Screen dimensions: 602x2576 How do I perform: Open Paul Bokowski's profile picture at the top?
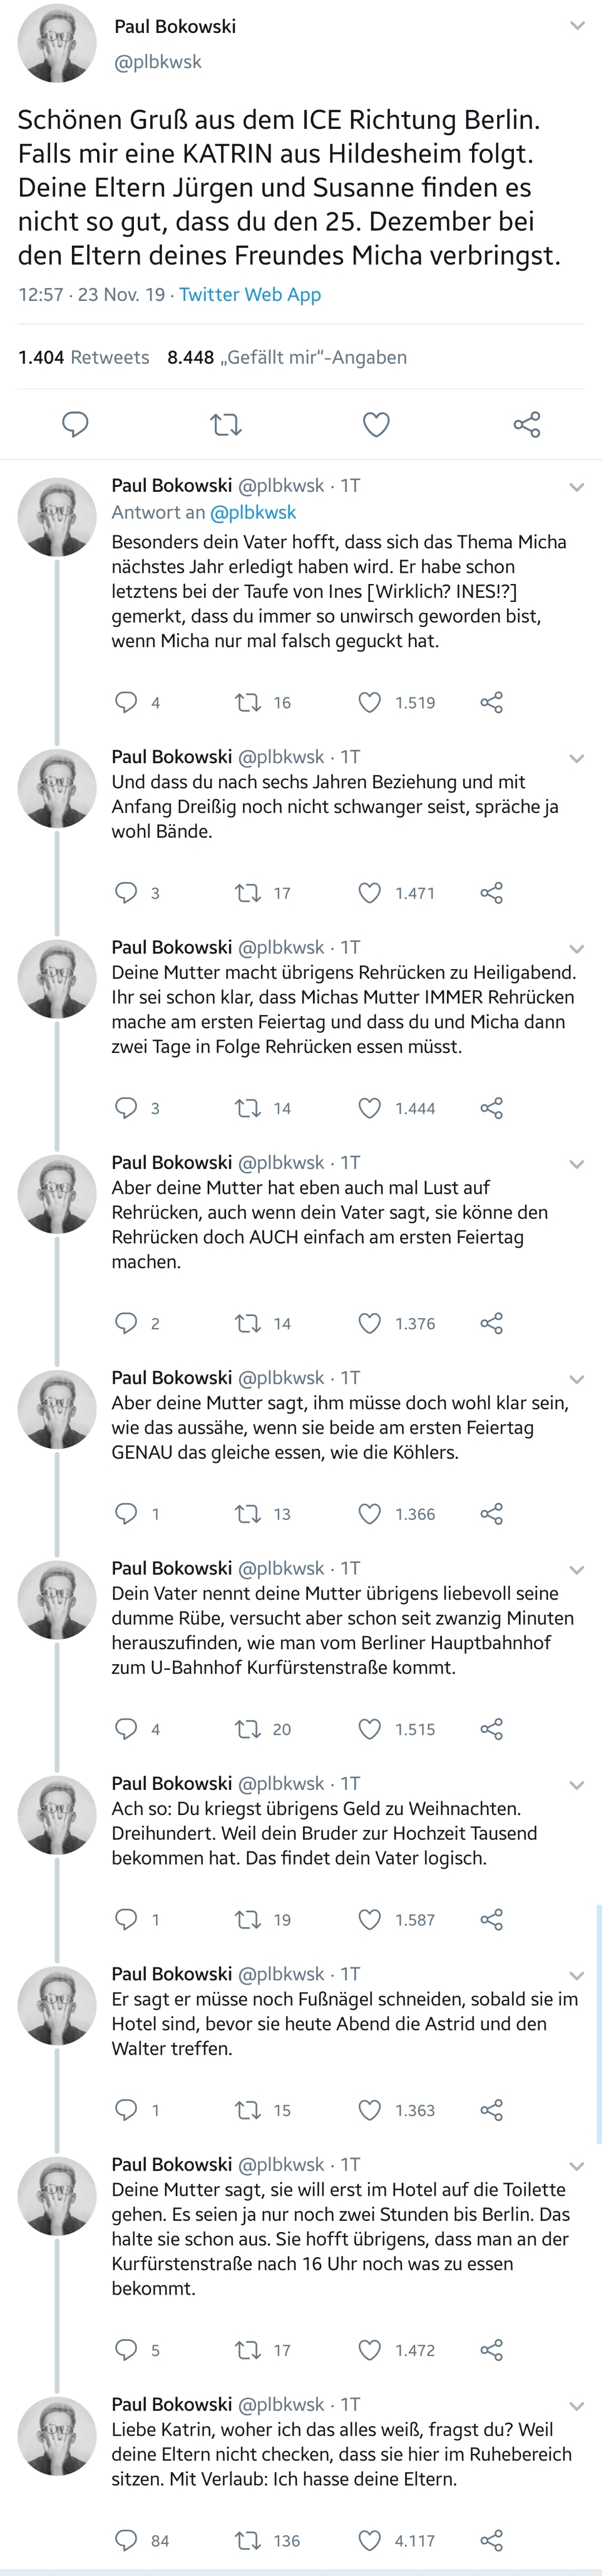(57, 42)
